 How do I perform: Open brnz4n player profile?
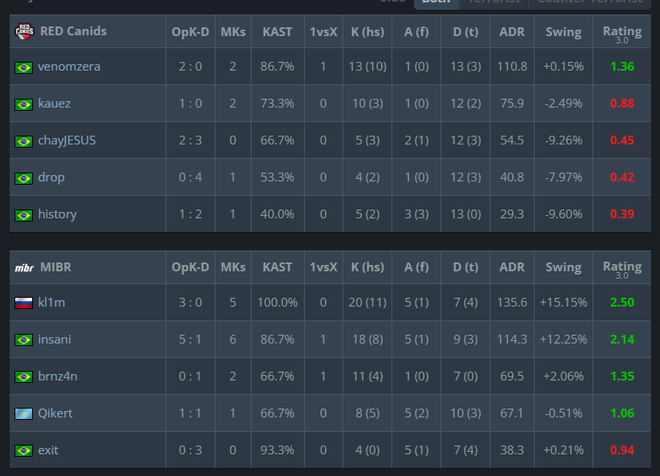59,376
